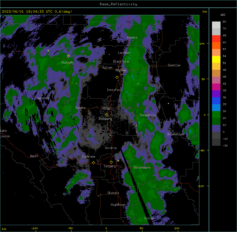Click the Banff label
237x232 pixels.
(x=34, y=156)
